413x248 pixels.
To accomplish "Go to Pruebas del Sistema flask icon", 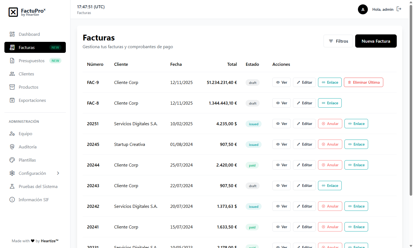I will (12, 186).
